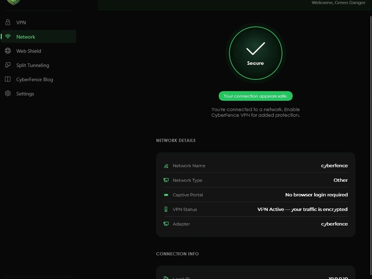Click the VPN Status phone icon
Image resolution: width=372 pixels, height=279 pixels.
pyautogui.click(x=166, y=209)
